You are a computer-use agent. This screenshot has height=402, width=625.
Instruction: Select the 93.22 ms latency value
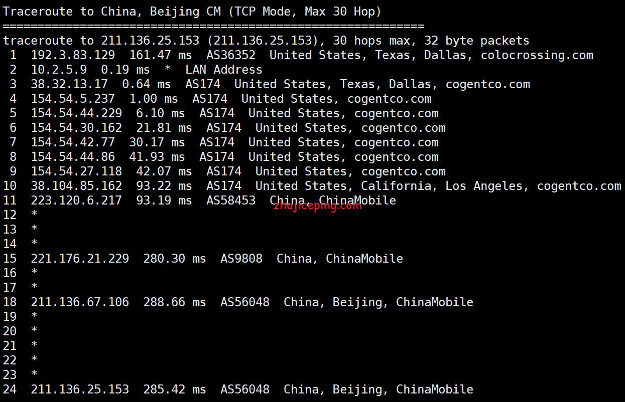tap(164, 186)
